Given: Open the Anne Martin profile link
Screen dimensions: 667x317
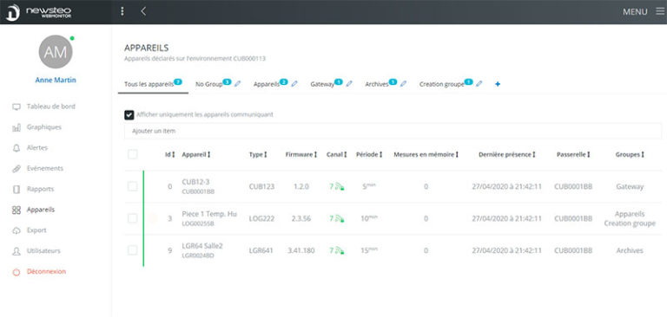Looking at the screenshot, I should pyautogui.click(x=56, y=80).
